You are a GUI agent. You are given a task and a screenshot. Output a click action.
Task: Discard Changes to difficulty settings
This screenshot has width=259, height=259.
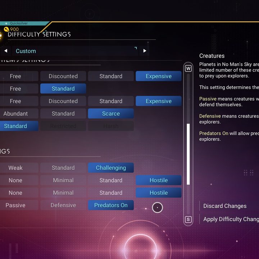225,206
